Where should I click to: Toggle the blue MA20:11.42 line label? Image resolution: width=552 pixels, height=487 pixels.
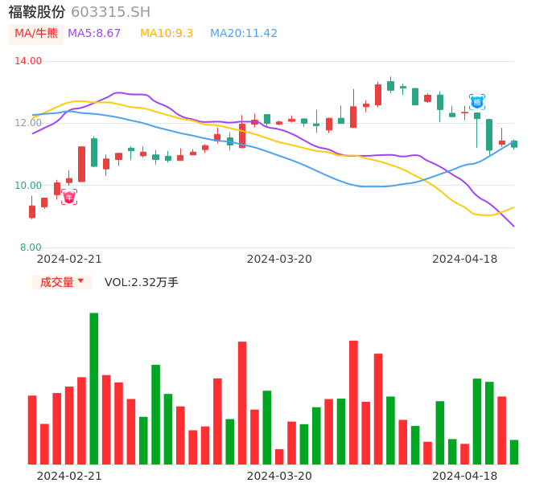(244, 34)
